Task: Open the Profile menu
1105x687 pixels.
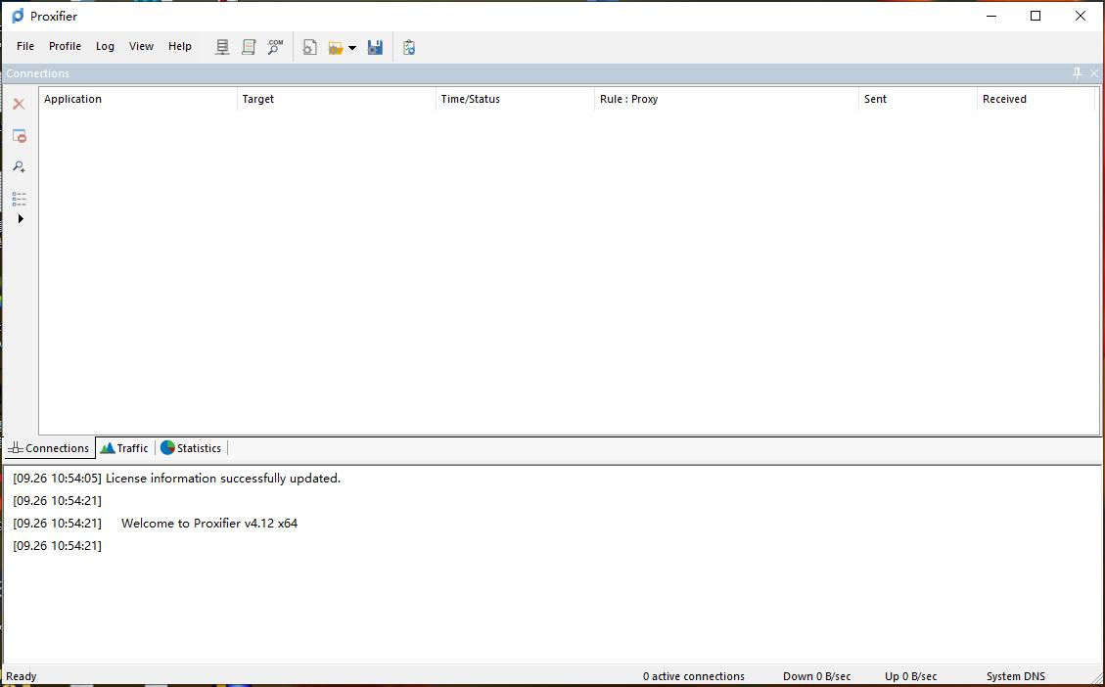Action: tap(65, 47)
